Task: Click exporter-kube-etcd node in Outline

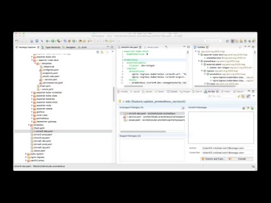Action: (x=213, y=55)
